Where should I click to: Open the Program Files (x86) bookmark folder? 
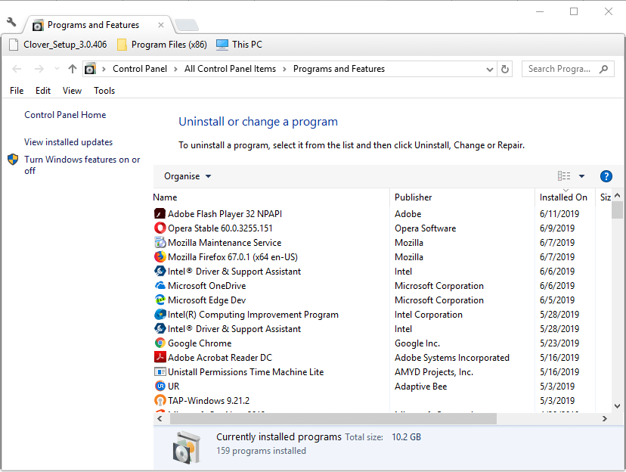click(x=162, y=45)
